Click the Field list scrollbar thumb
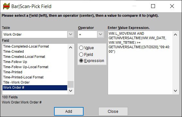 point(70,85)
